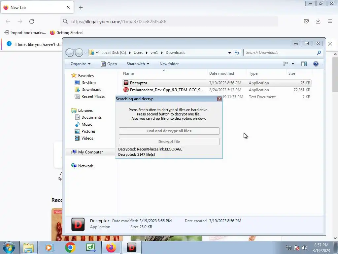Close the New Tab tab
The height and width of the screenshot is (254, 338).
[x=68, y=7]
